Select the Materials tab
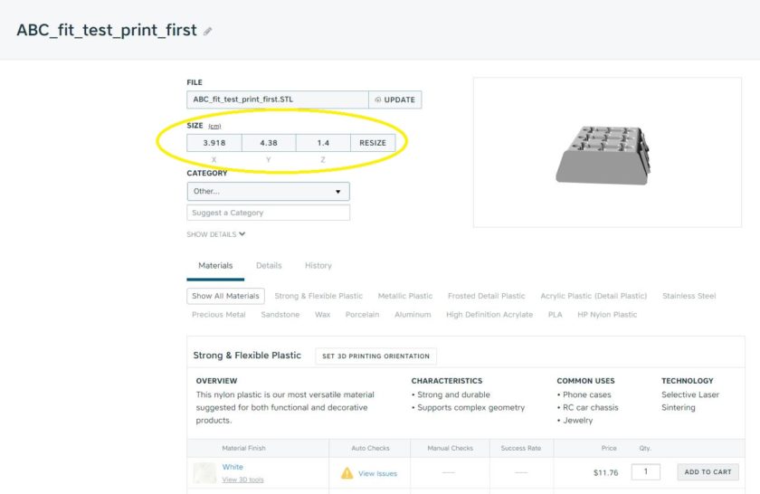Viewport: 760px width, 494px height. [215, 266]
